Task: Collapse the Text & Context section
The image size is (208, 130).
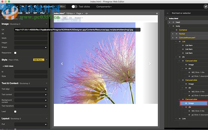Action: pos(47,83)
